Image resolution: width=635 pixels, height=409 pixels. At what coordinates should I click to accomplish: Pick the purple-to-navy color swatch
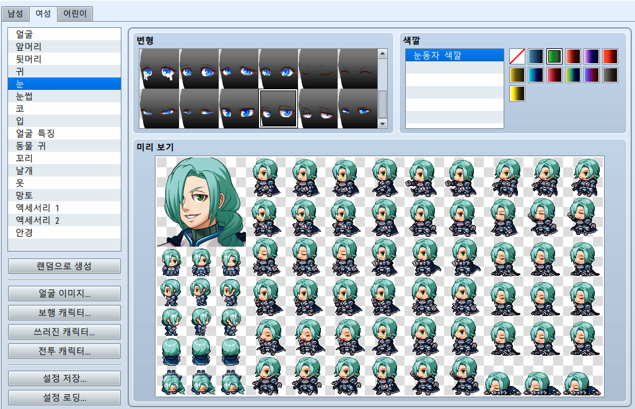click(x=592, y=56)
